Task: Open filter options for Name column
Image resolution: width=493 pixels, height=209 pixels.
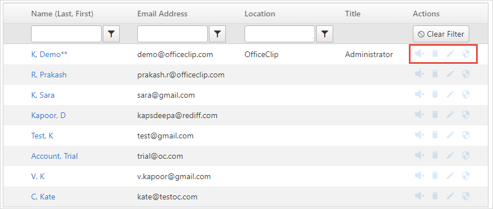Action: pos(111,34)
